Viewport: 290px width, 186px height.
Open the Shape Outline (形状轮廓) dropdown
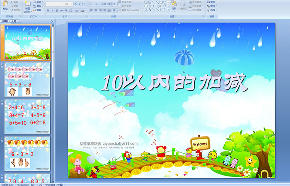point(197,6)
